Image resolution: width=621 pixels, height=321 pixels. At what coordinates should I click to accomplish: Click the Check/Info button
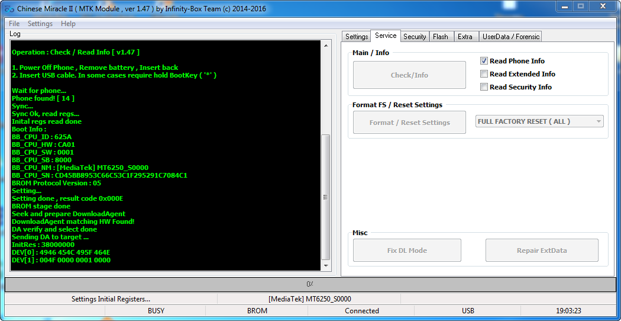[409, 75]
